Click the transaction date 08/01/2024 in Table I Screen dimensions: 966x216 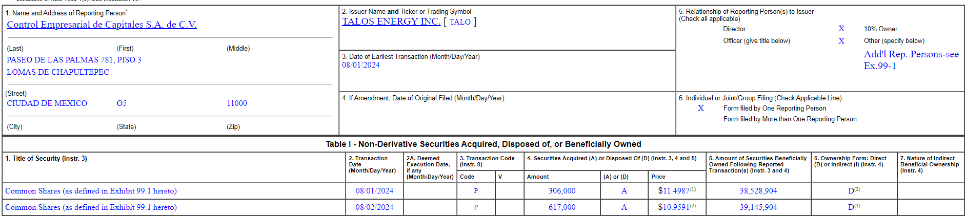click(x=374, y=191)
